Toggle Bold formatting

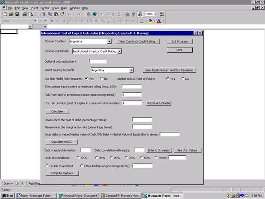pyautogui.click(x=52, y=21)
